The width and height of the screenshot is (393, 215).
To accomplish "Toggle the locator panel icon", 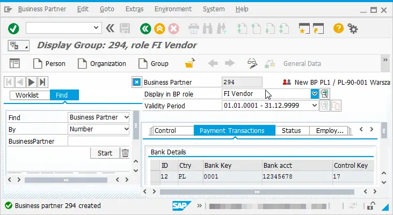I will pos(14,64).
